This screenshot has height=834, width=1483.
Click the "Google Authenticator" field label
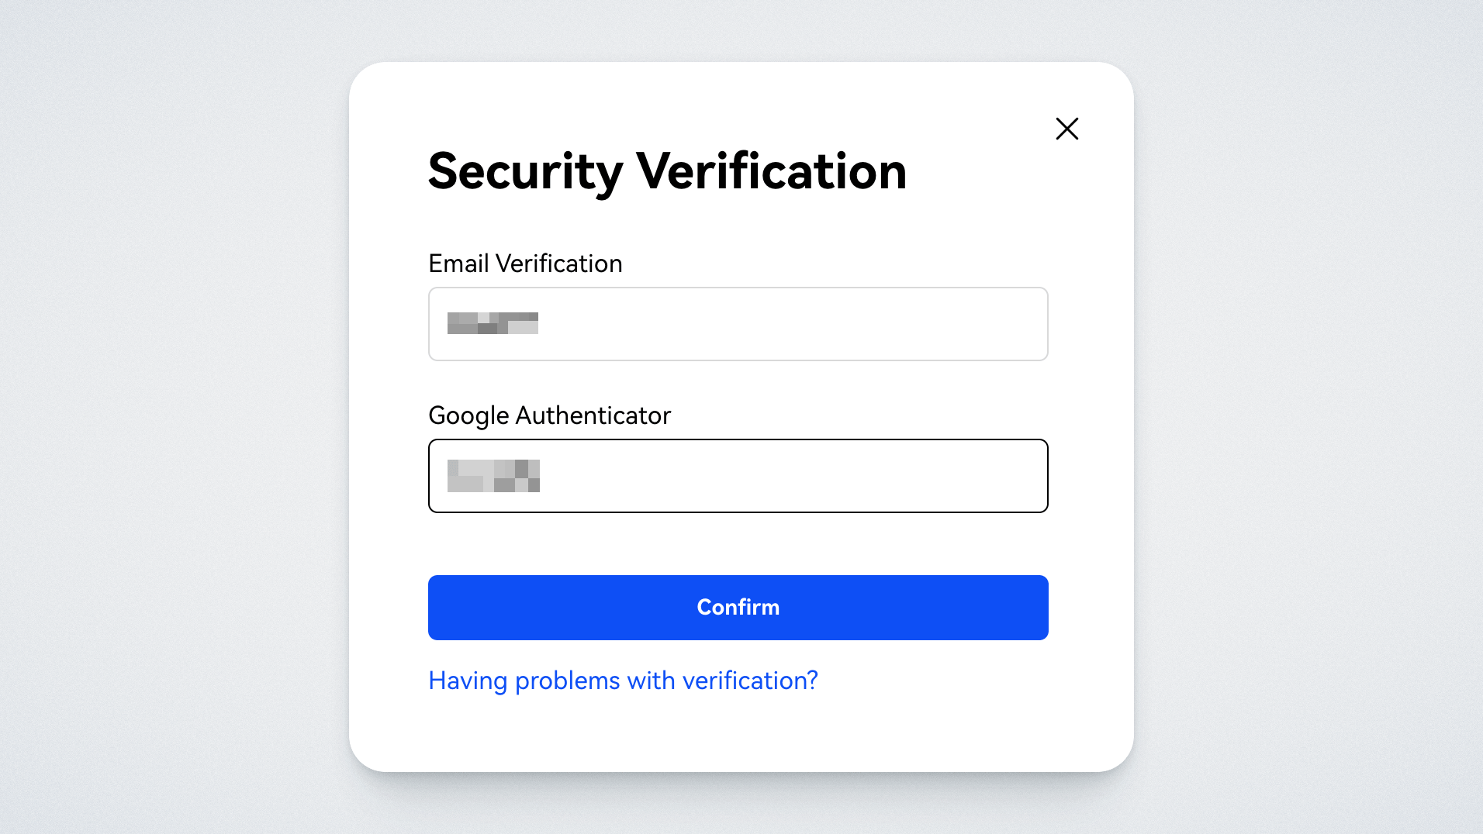[549, 415]
